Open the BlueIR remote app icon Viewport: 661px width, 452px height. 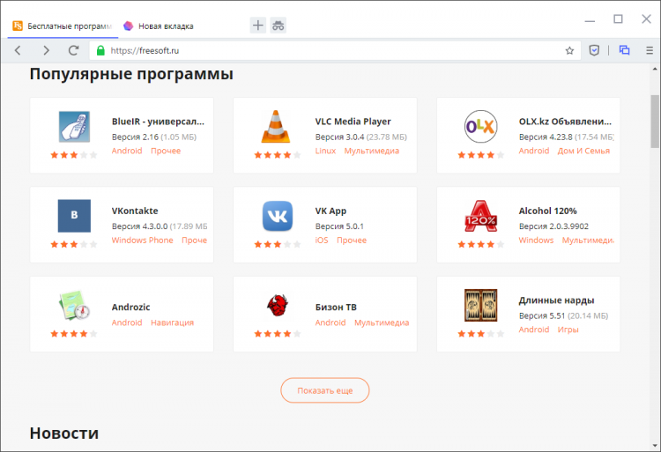(74, 127)
